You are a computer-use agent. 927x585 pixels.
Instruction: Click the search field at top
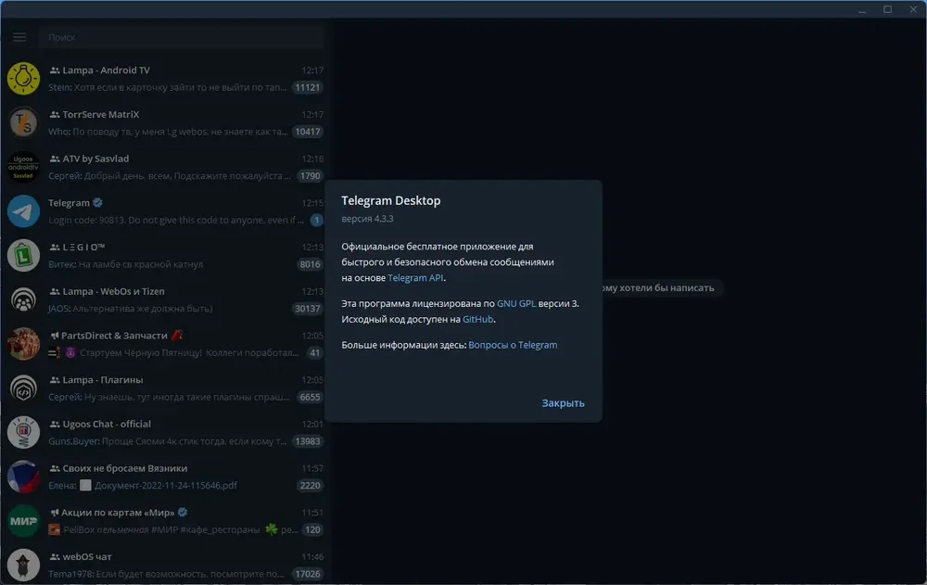click(x=181, y=37)
